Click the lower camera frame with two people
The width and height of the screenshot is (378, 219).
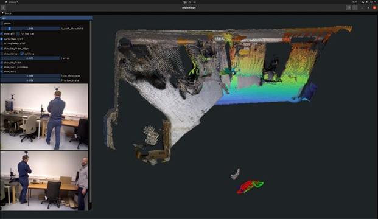[x=44, y=181]
